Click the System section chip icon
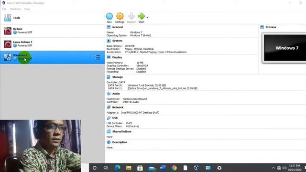Screen dimensions: 306x172 click(109, 41)
